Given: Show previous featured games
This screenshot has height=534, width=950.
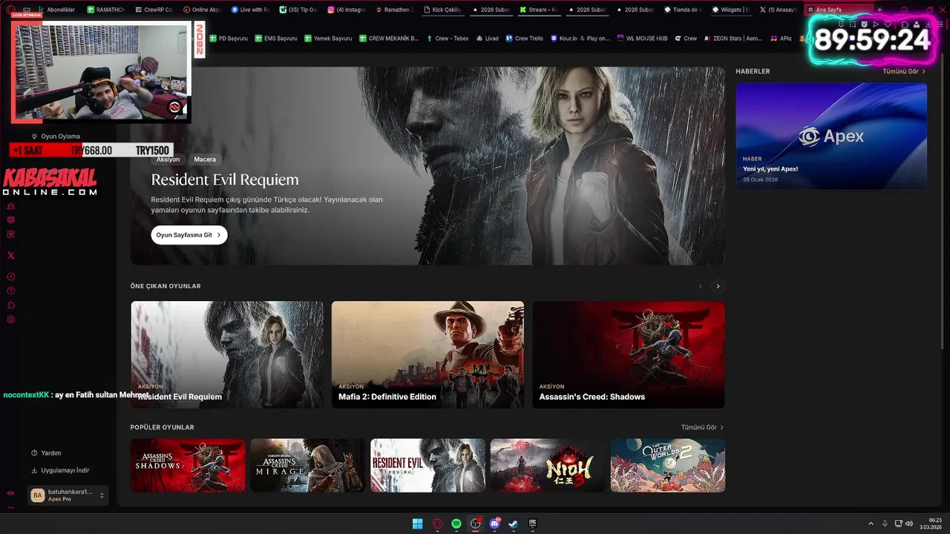Looking at the screenshot, I should (700, 286).
